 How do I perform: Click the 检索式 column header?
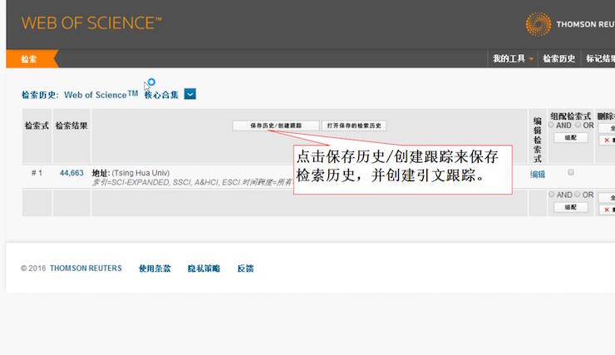(x=37, y=126)
